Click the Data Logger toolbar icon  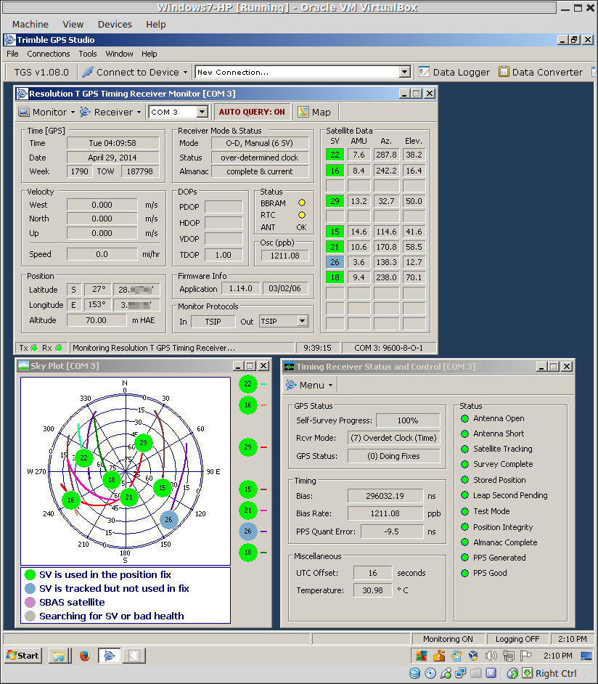[424, 72]
